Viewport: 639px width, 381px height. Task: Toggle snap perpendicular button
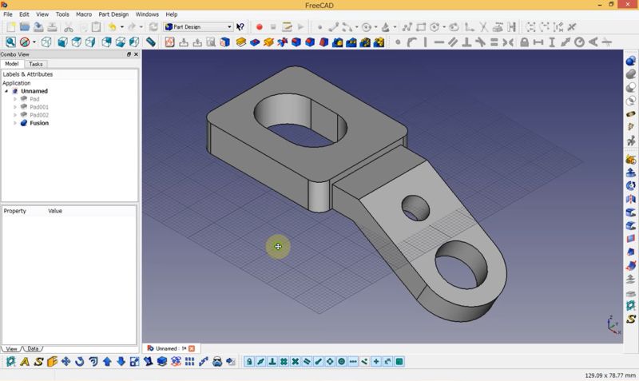[272, 362]
